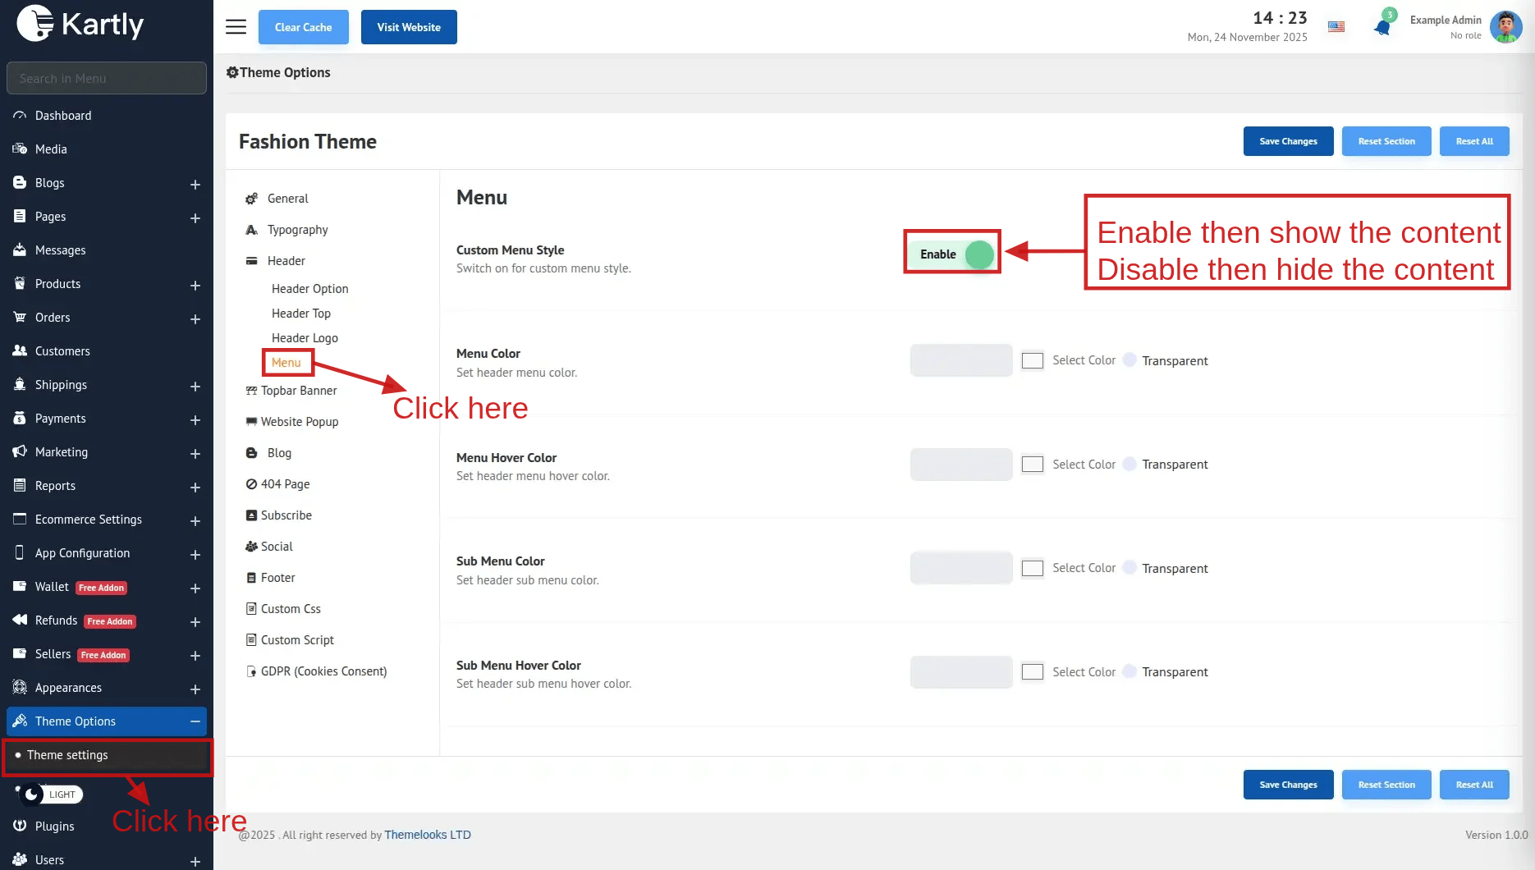Toggle the light/dark mode switch
Screen dimensions: 1535x870
click(51, 794)
